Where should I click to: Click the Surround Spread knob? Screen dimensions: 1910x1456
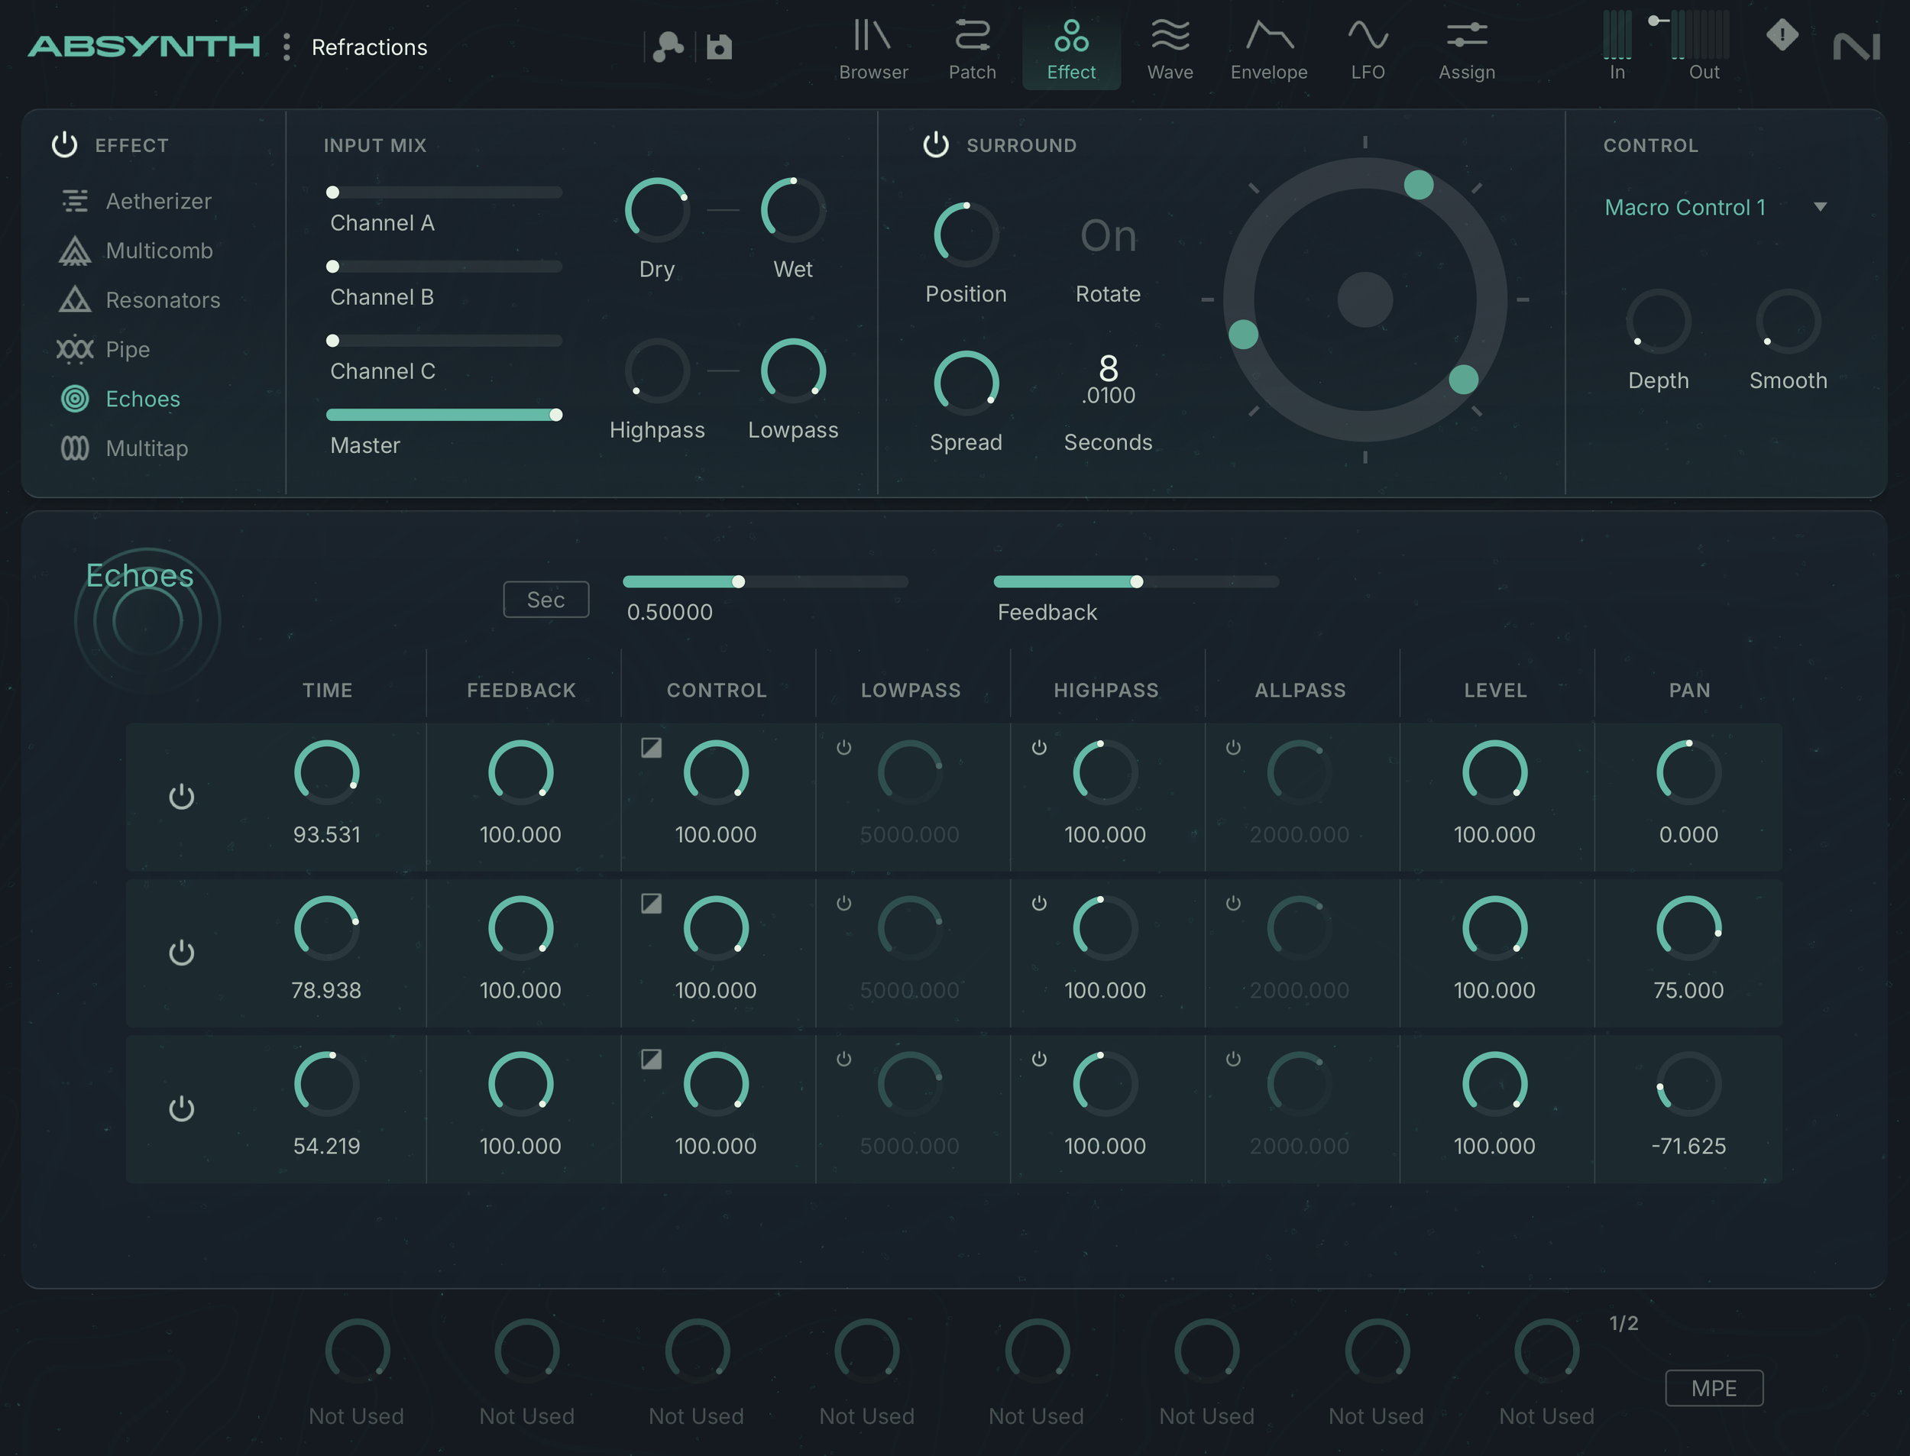point(966,383)
